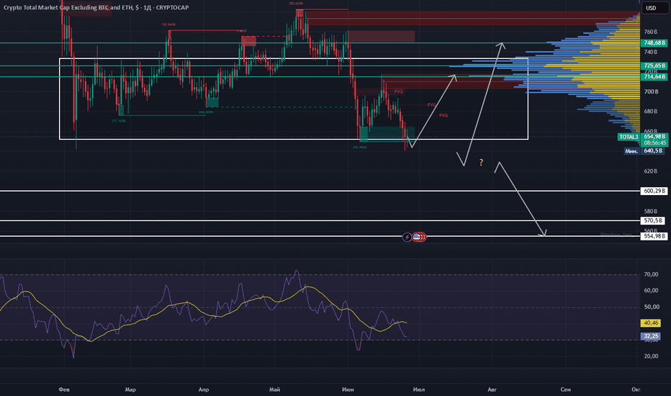Click the 50,00 RSI scale tick
The image size is (671, 396).
(651, 307)
